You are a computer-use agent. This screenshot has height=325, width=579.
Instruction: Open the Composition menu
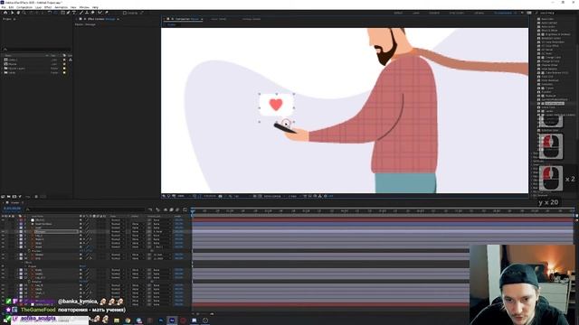pos(24,7)
